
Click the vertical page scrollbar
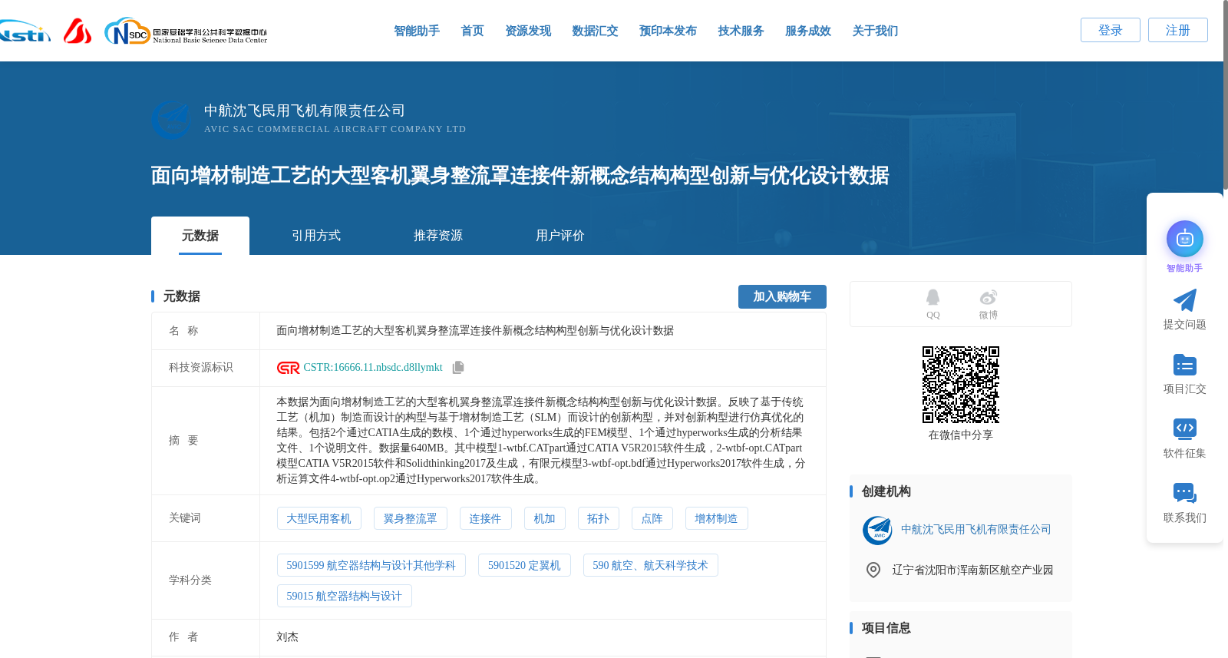(x=1225, y=94)
